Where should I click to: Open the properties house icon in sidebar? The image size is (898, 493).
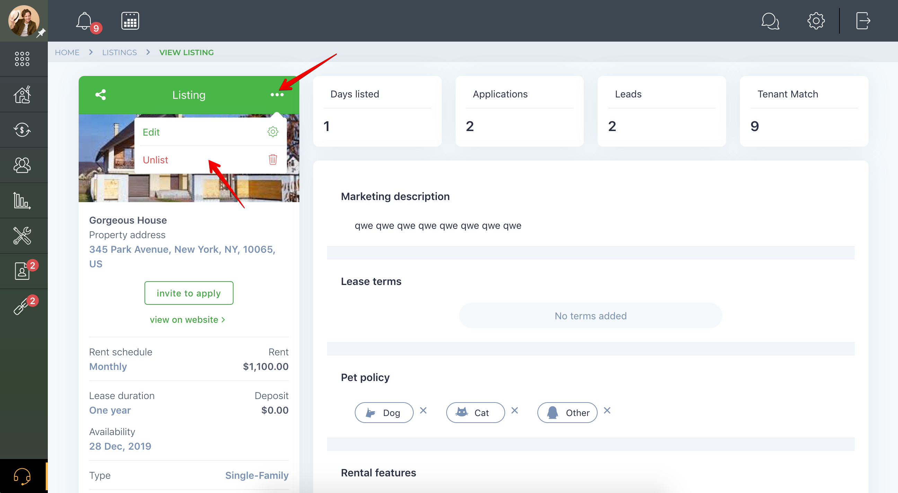[22, 95]
